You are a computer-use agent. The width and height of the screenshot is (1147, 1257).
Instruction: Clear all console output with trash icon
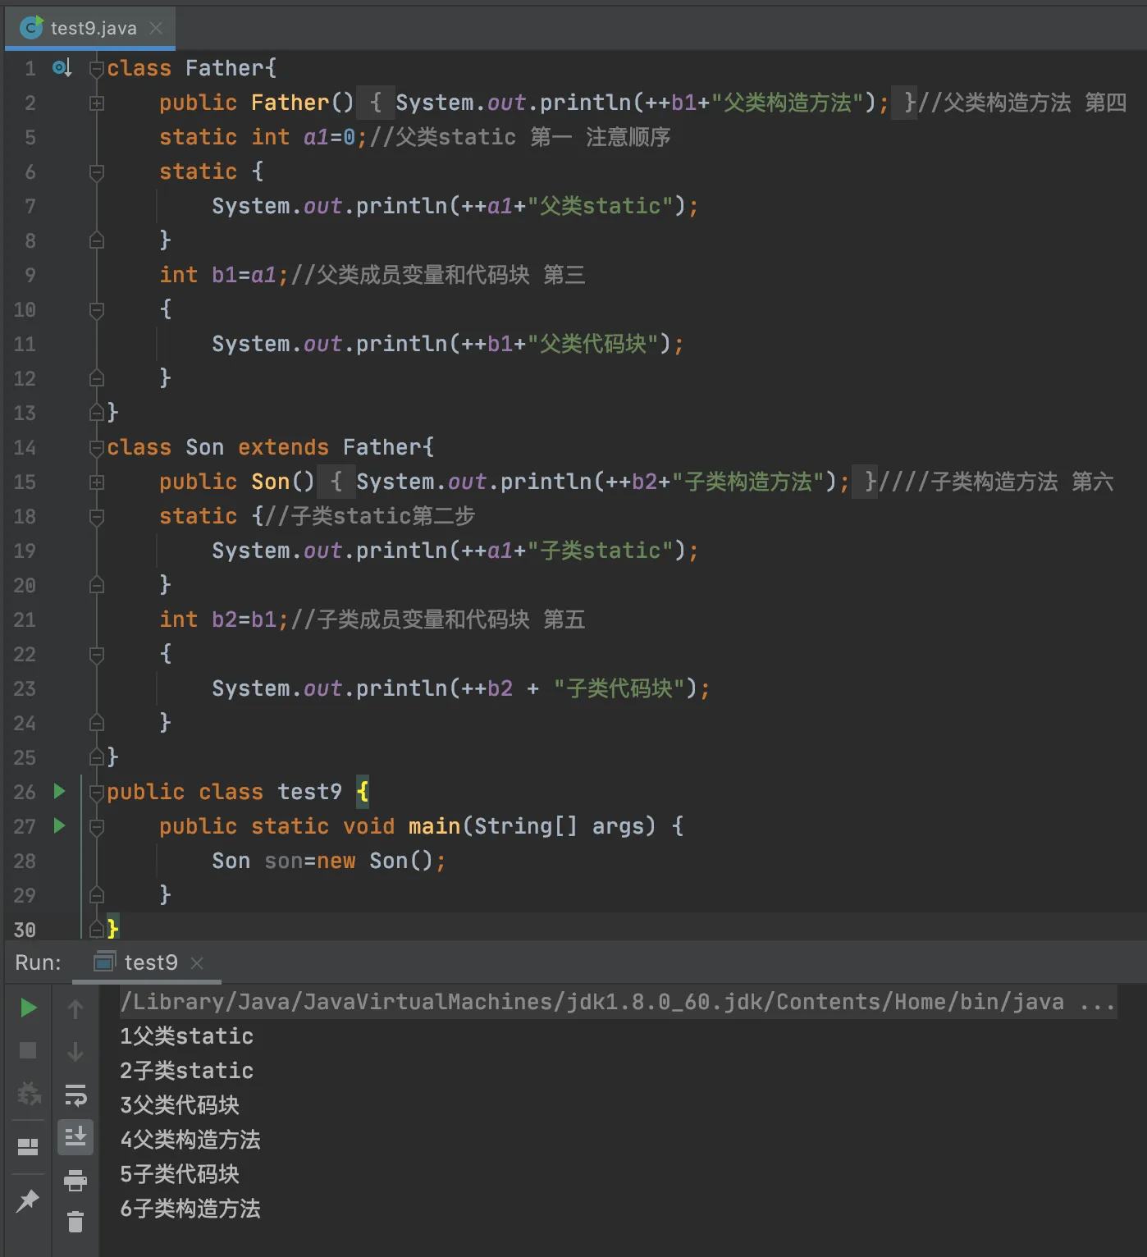coord(75,1223)
